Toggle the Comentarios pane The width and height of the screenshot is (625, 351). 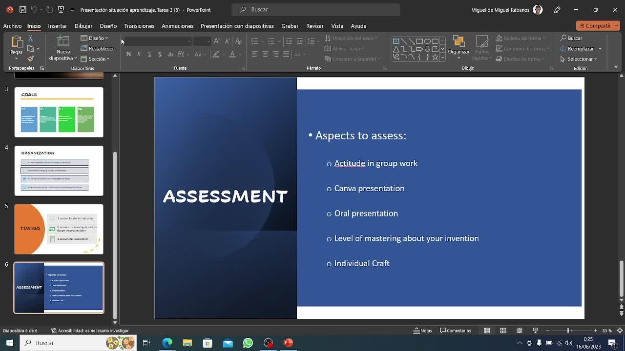[456, 331]
